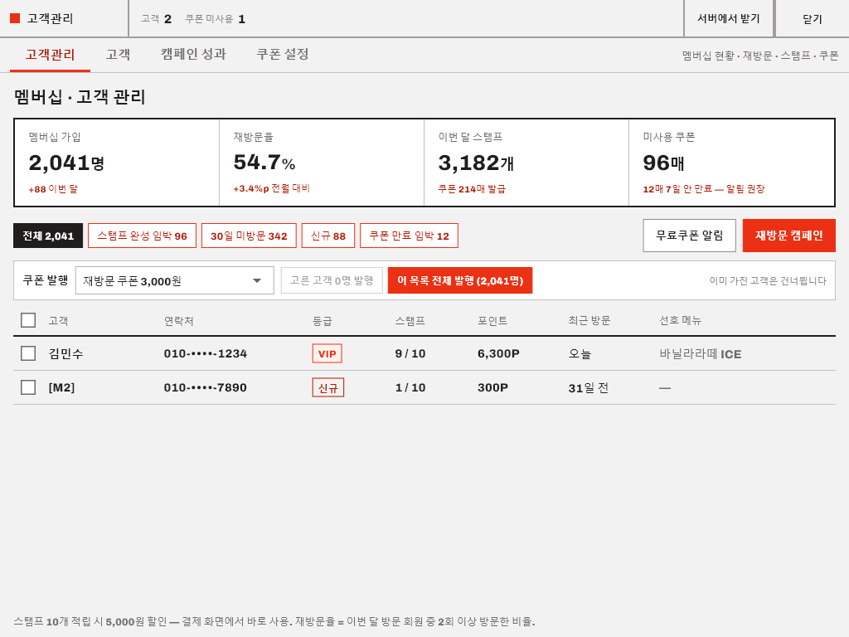The height and width of the screenshot is (637, 849).
Task: Click the 스탬프 column header
Action: 410,321
